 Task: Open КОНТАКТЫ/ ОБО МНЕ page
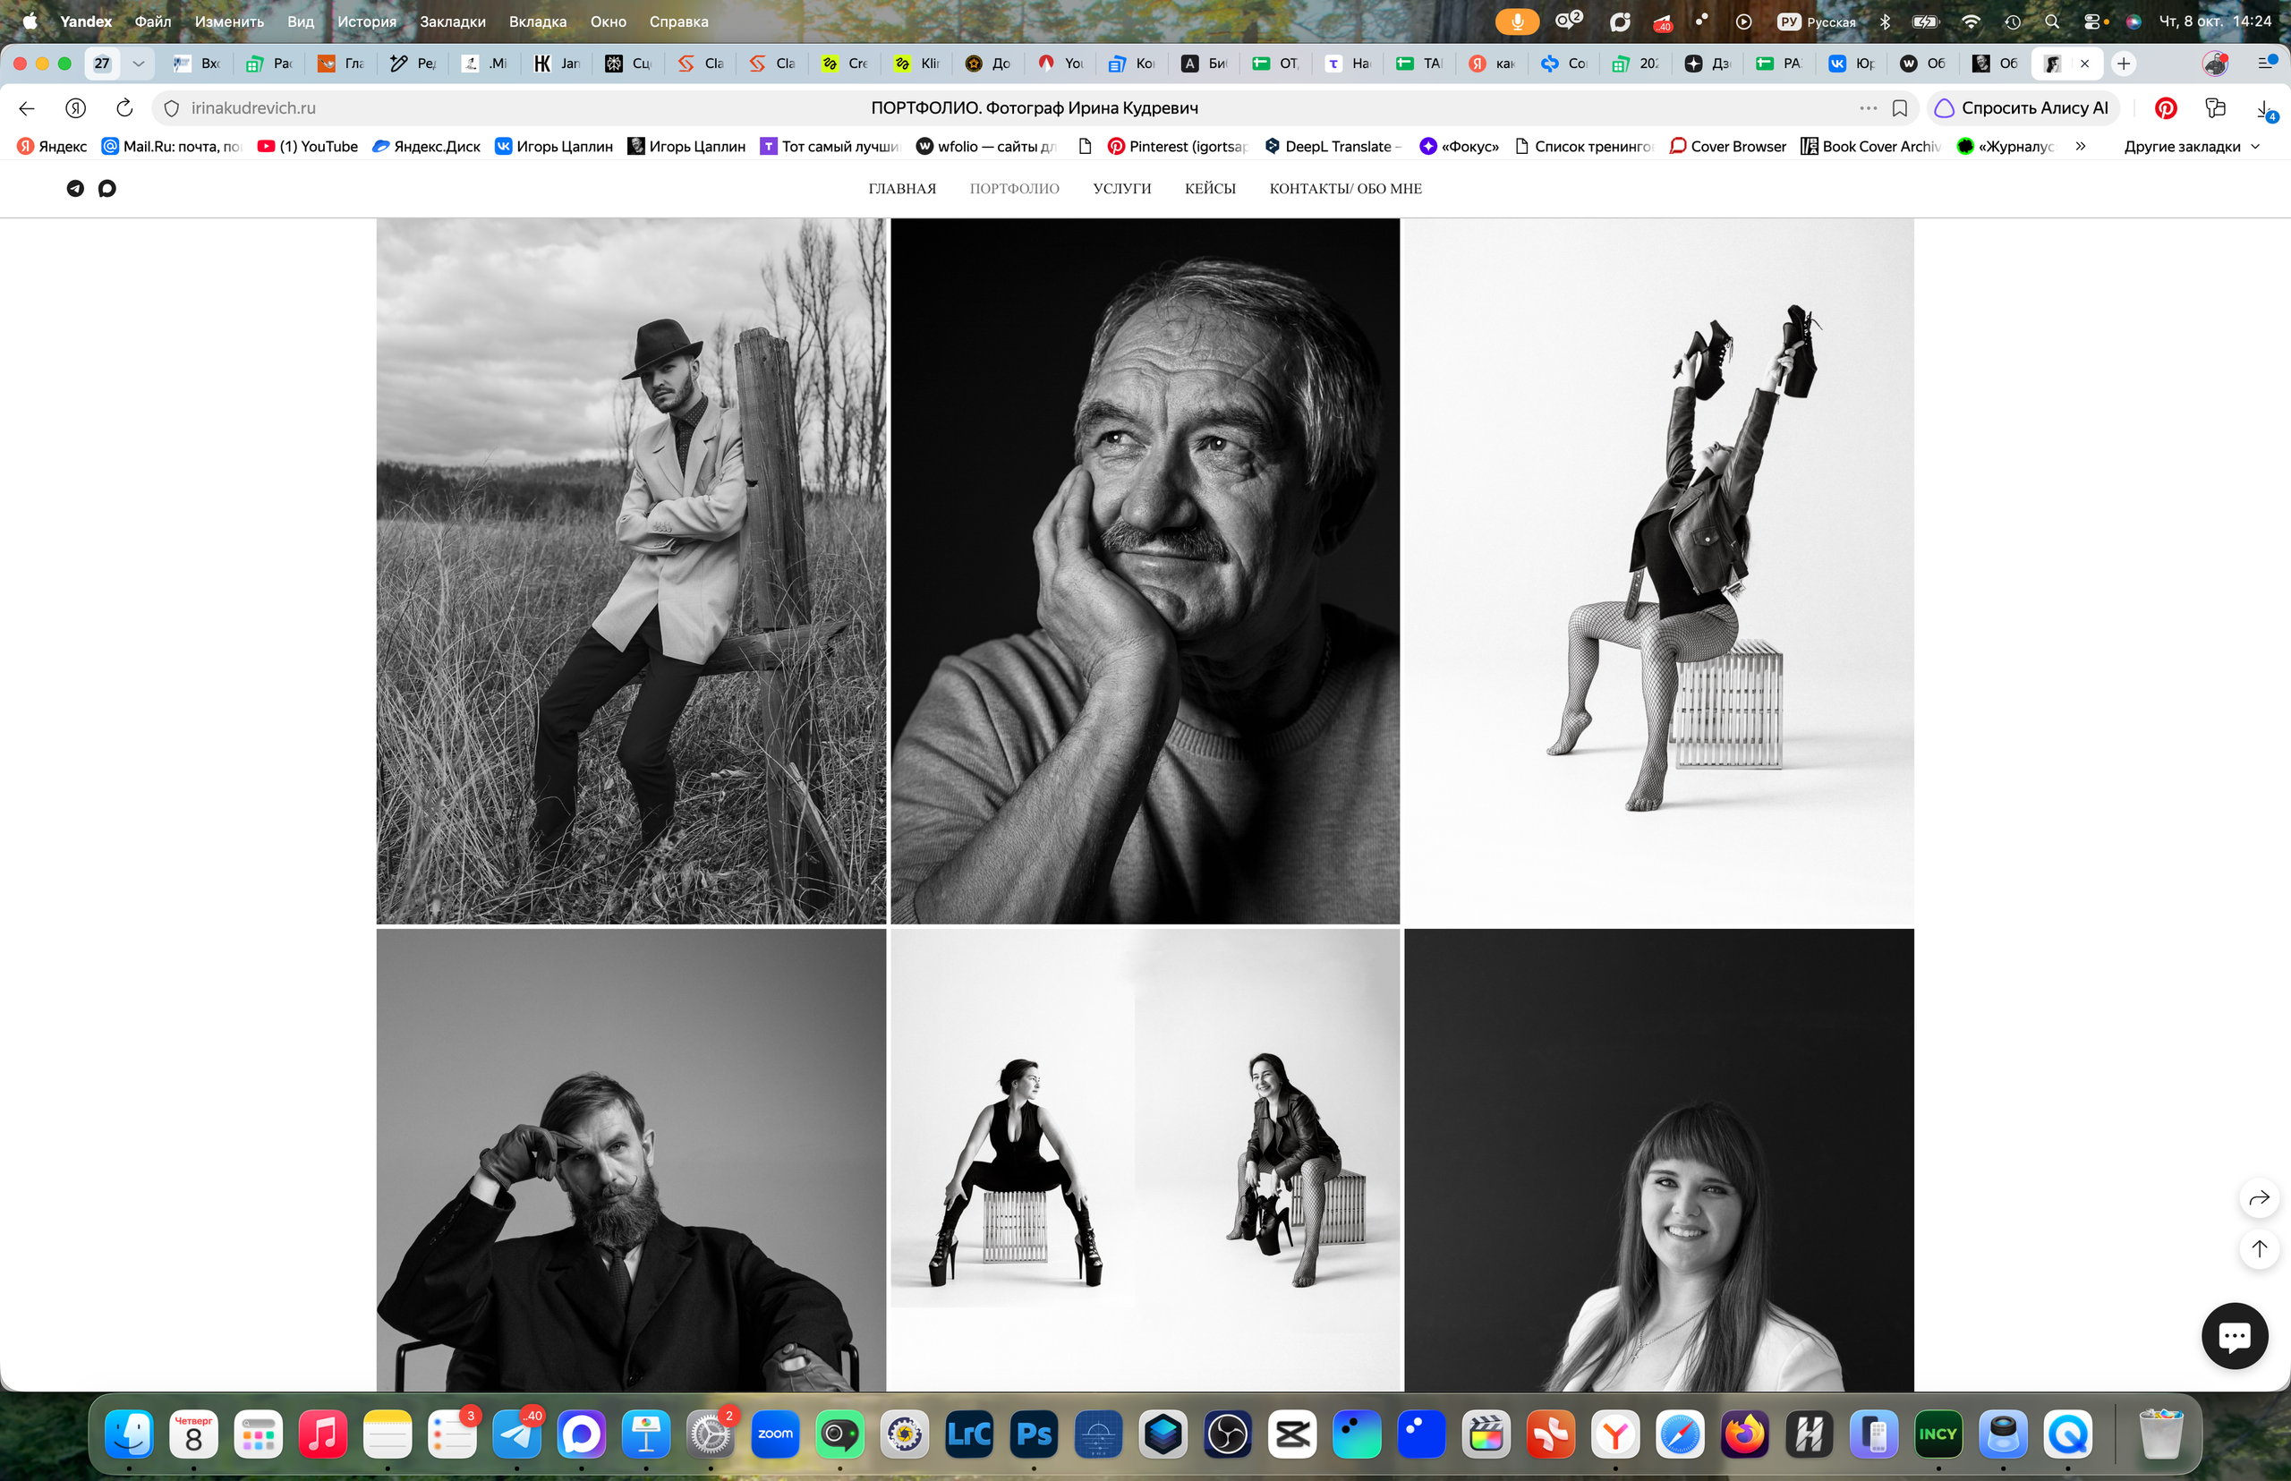click(1344, 189)
